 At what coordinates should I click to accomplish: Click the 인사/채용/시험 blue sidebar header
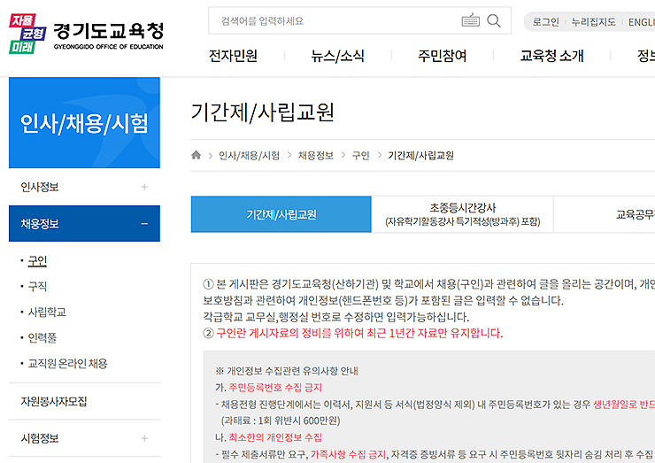84,122
